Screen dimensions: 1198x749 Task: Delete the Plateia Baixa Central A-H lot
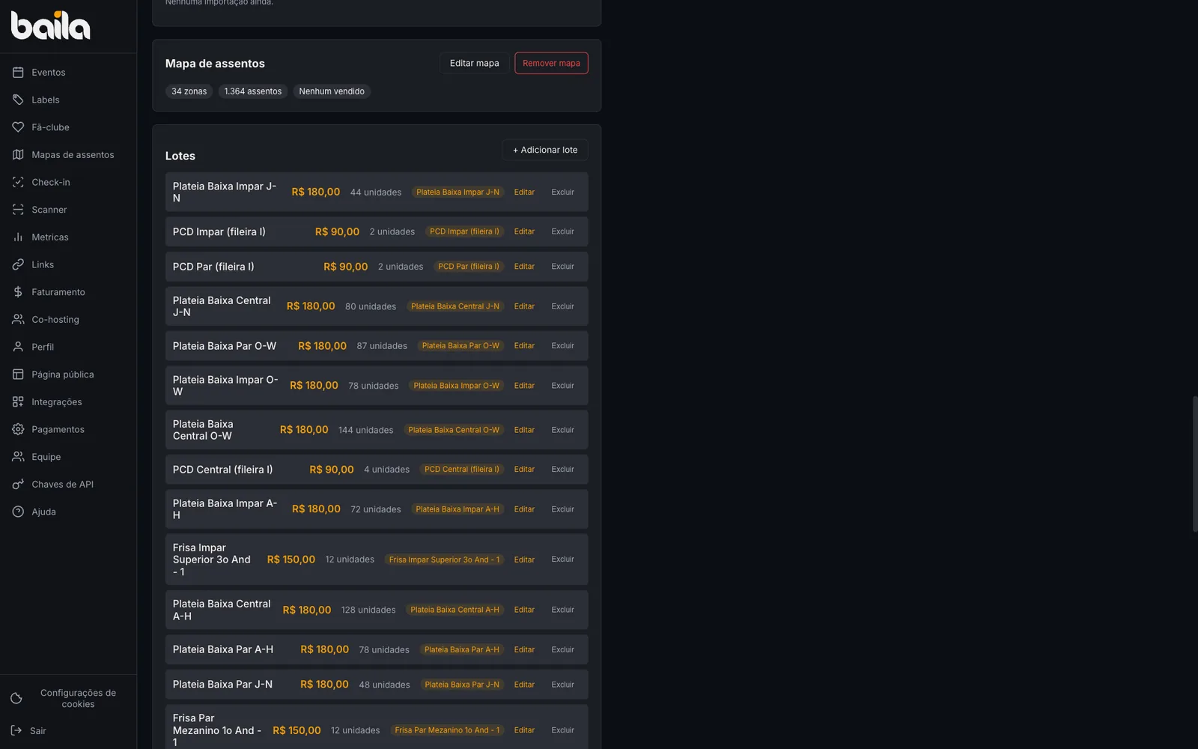click(x=562, y=610)
